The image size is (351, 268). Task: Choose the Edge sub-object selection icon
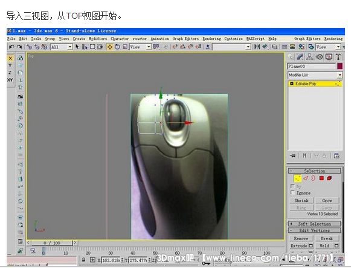pyautogui.click(x=306, y=178)
